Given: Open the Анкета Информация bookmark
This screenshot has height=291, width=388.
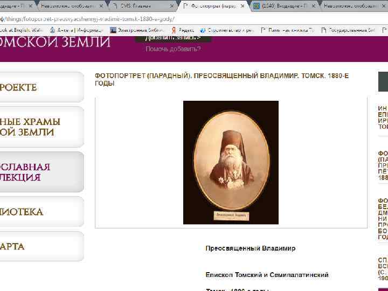Looking at the screenshot, I should pos(77,30).
